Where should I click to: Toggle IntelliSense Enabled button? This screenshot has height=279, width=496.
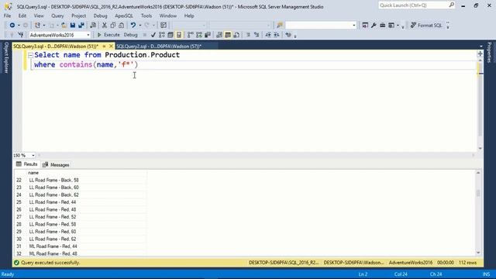point(179,35)
